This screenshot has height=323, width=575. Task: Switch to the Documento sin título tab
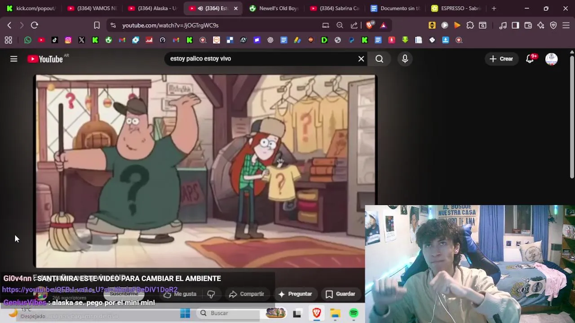pos(395,8)
